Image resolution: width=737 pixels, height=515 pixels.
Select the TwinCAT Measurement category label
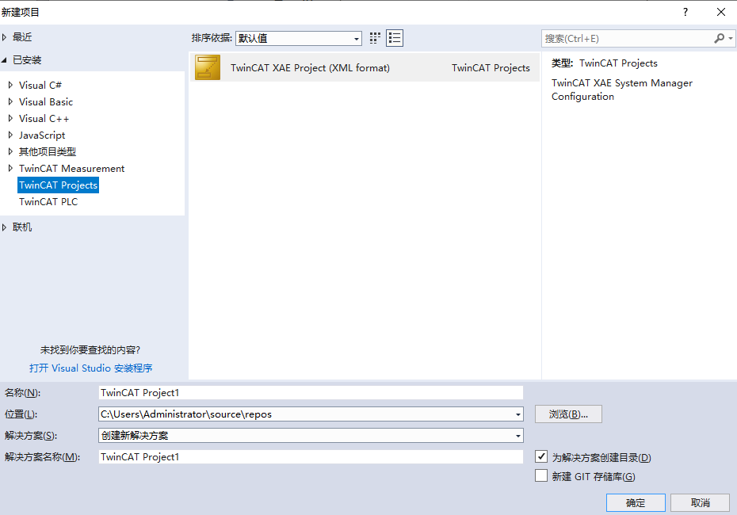click(x=71, y=168)
